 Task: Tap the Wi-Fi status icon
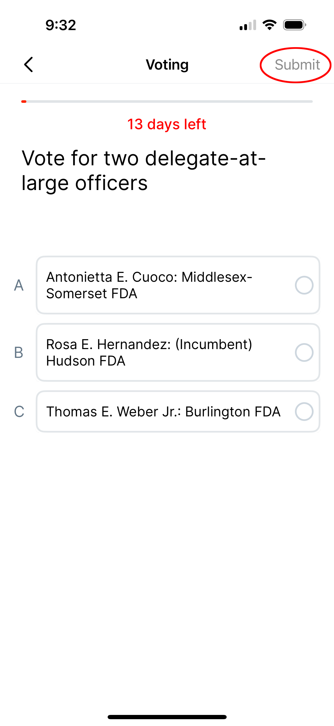(x=269, y=25)
